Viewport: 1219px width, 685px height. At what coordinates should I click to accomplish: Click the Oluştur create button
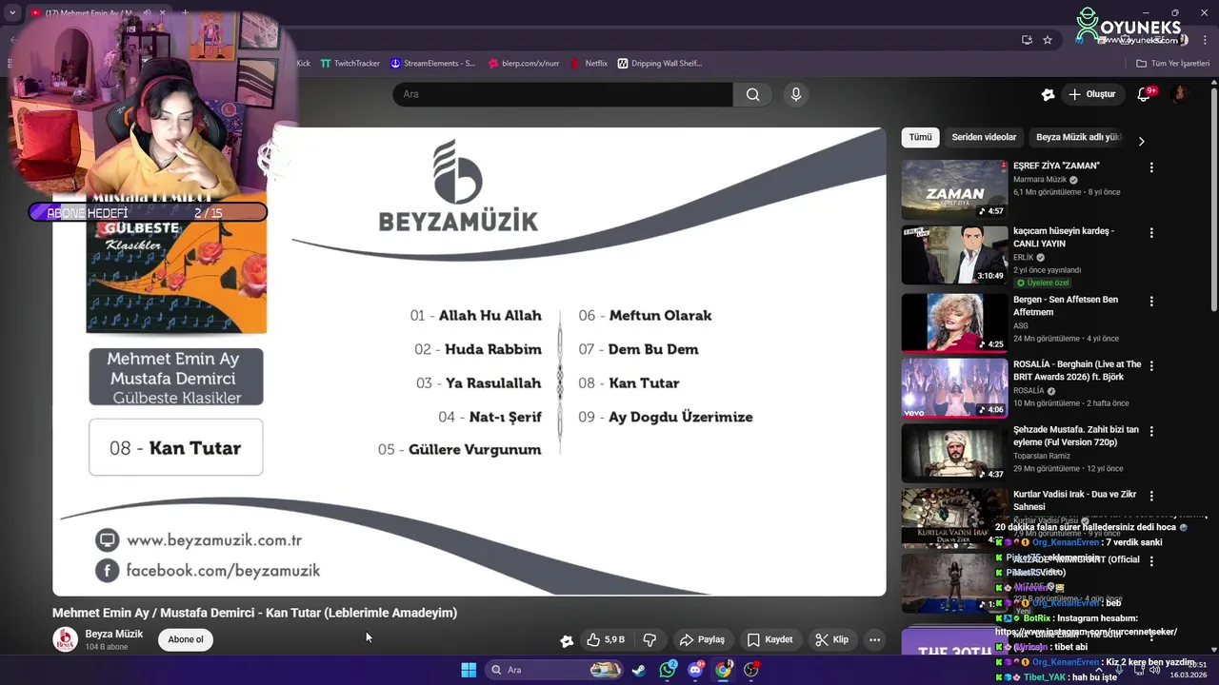(x=1091, y=94)
